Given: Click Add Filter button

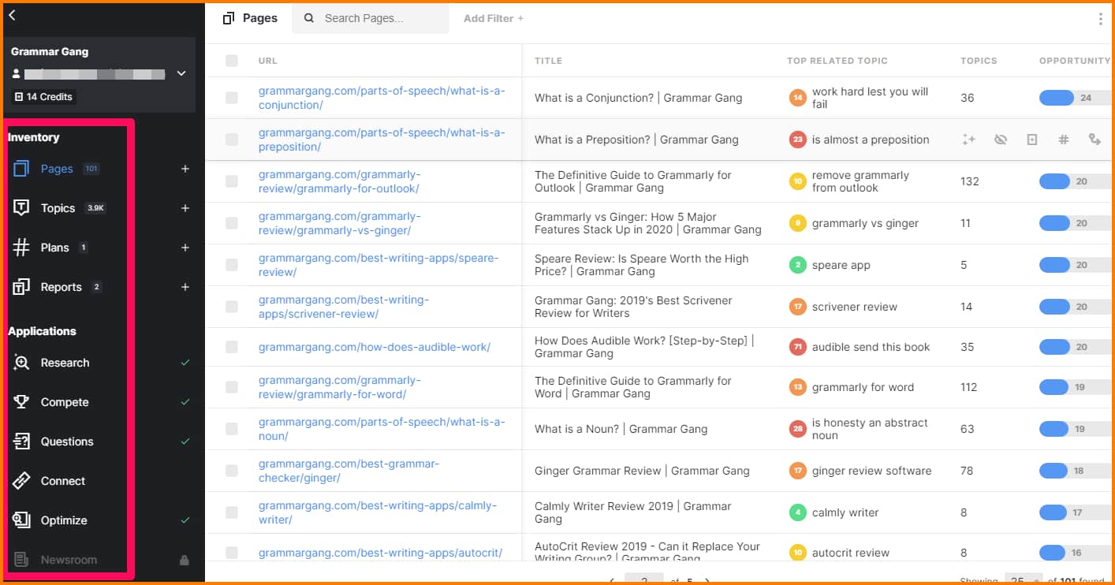Looking at the screenshot, I should pos(493,18).
